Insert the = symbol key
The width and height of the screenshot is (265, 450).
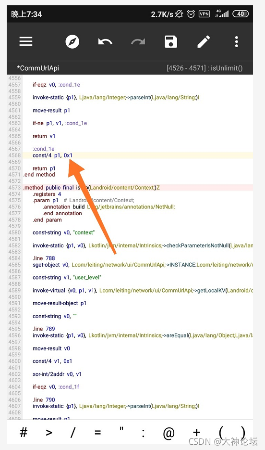97,432
